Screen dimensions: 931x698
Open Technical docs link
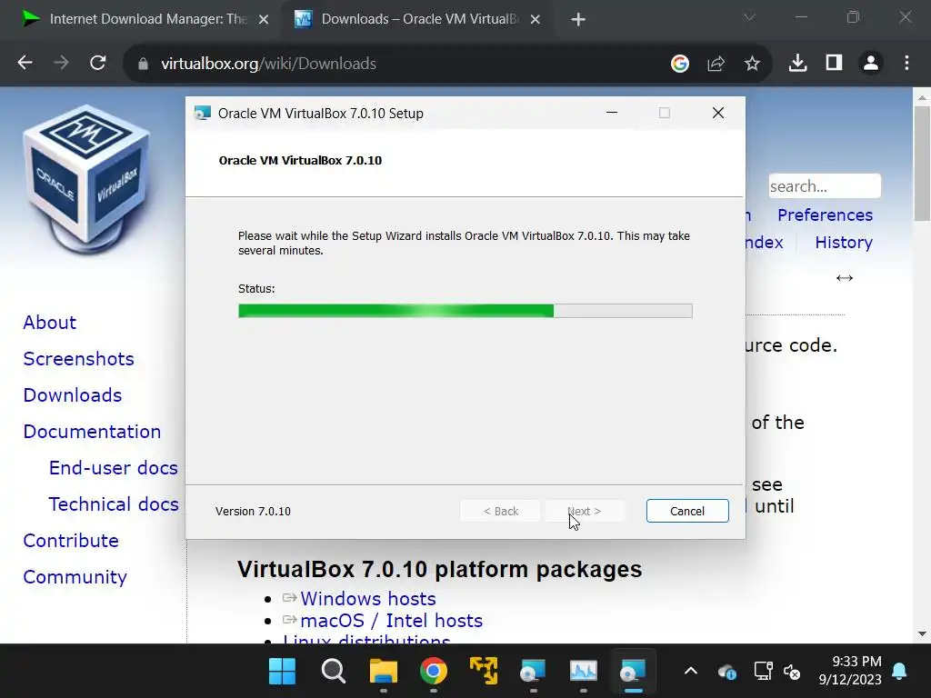click(114, 504)
